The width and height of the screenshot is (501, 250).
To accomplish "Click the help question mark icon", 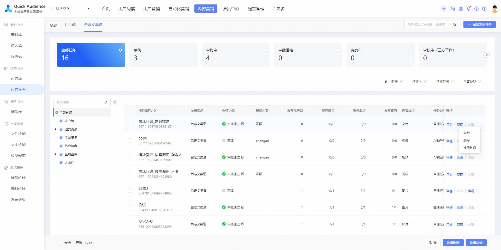I will tap(476, 9).
